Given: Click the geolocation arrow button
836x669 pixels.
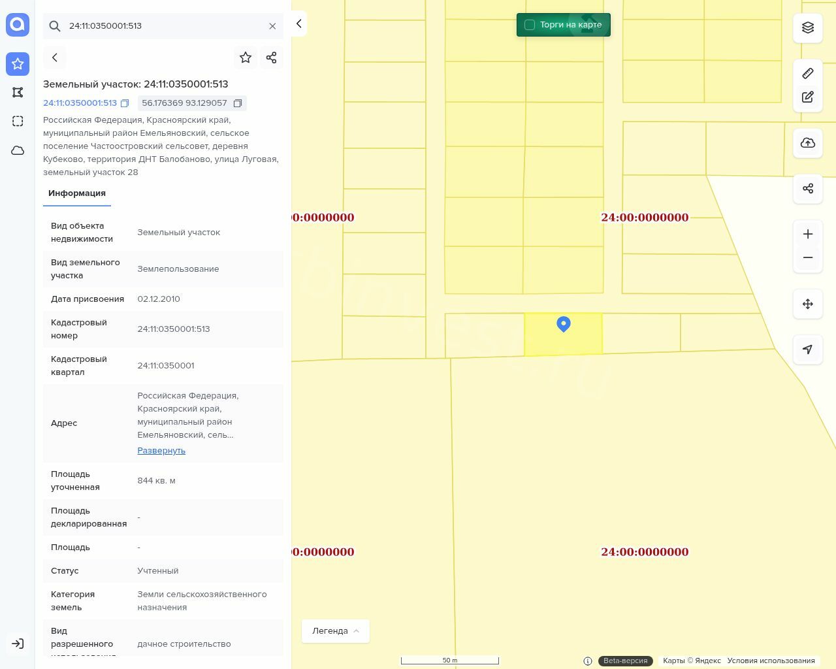Looking at the screenshot, I should [808, 350].
